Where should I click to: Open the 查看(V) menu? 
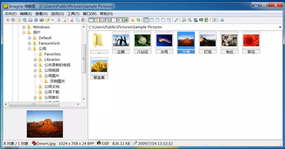[41, 14]
